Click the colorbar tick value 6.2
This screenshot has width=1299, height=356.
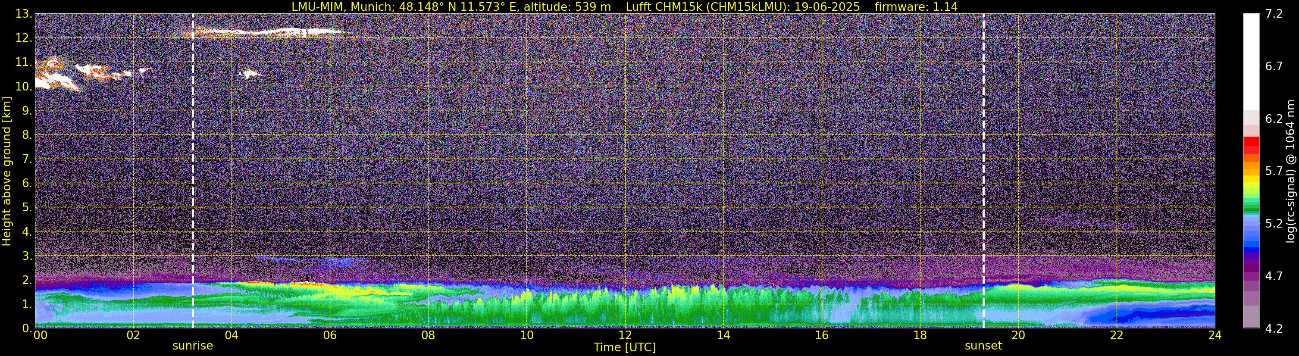[1274, 119]
